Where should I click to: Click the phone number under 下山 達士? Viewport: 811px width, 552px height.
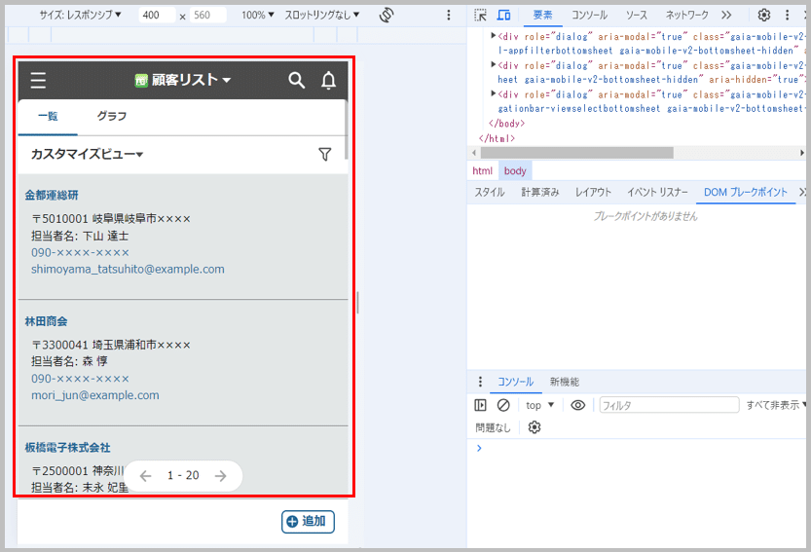click(80, 252)
